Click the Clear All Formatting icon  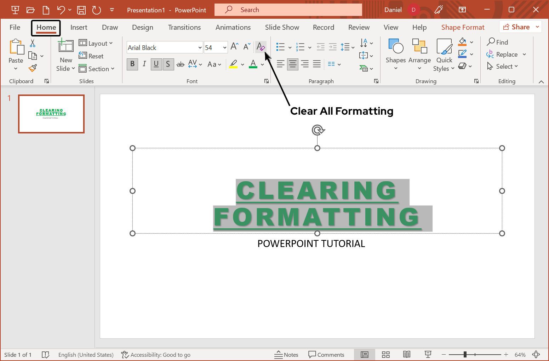pyautogui.click(x=261, y=46)
